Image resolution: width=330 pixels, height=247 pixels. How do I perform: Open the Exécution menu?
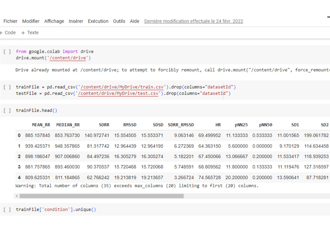(98, 21)
